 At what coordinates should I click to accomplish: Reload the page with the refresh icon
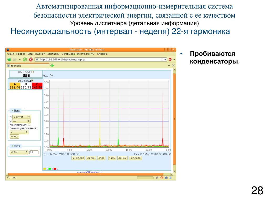[x=25, y=59]
